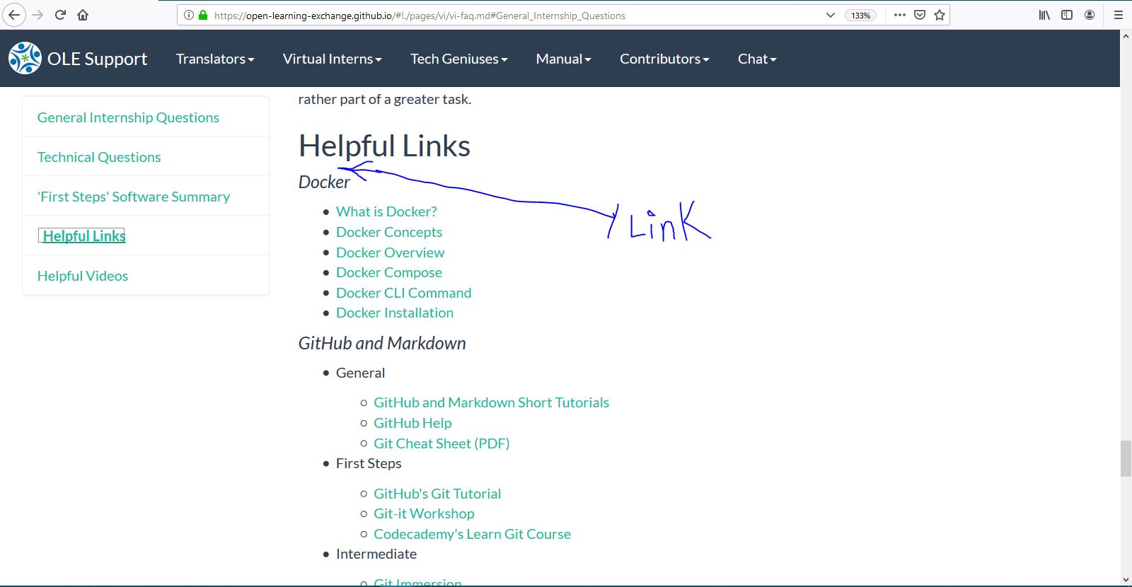
Task: Go to the browser Home page
Action: pos(83,15)
